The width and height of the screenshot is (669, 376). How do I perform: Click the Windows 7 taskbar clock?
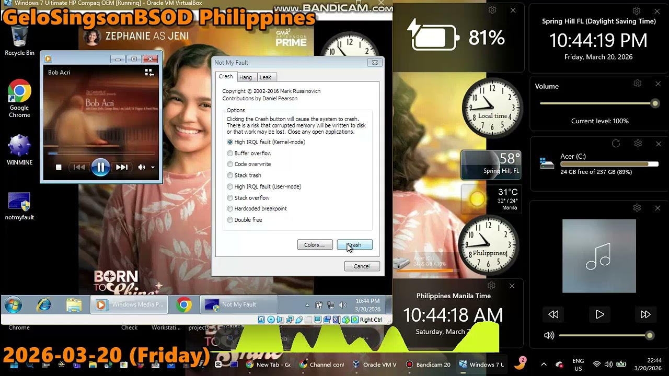[x=368, y=305]
